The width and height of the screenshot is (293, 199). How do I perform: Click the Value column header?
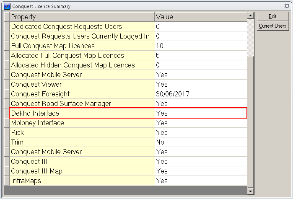click(201, 17)
